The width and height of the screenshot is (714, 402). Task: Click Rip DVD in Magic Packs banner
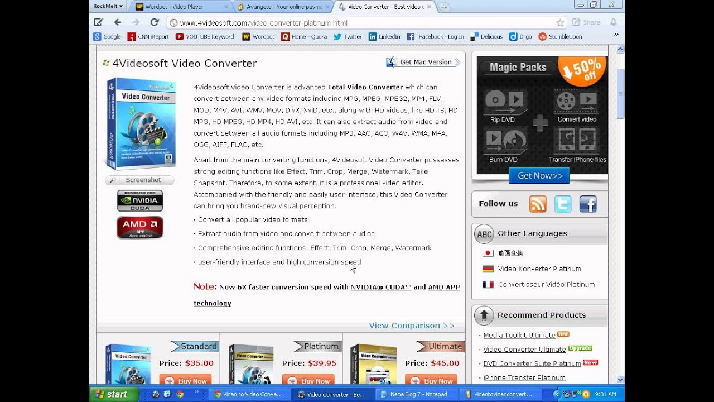coord(504,106)
